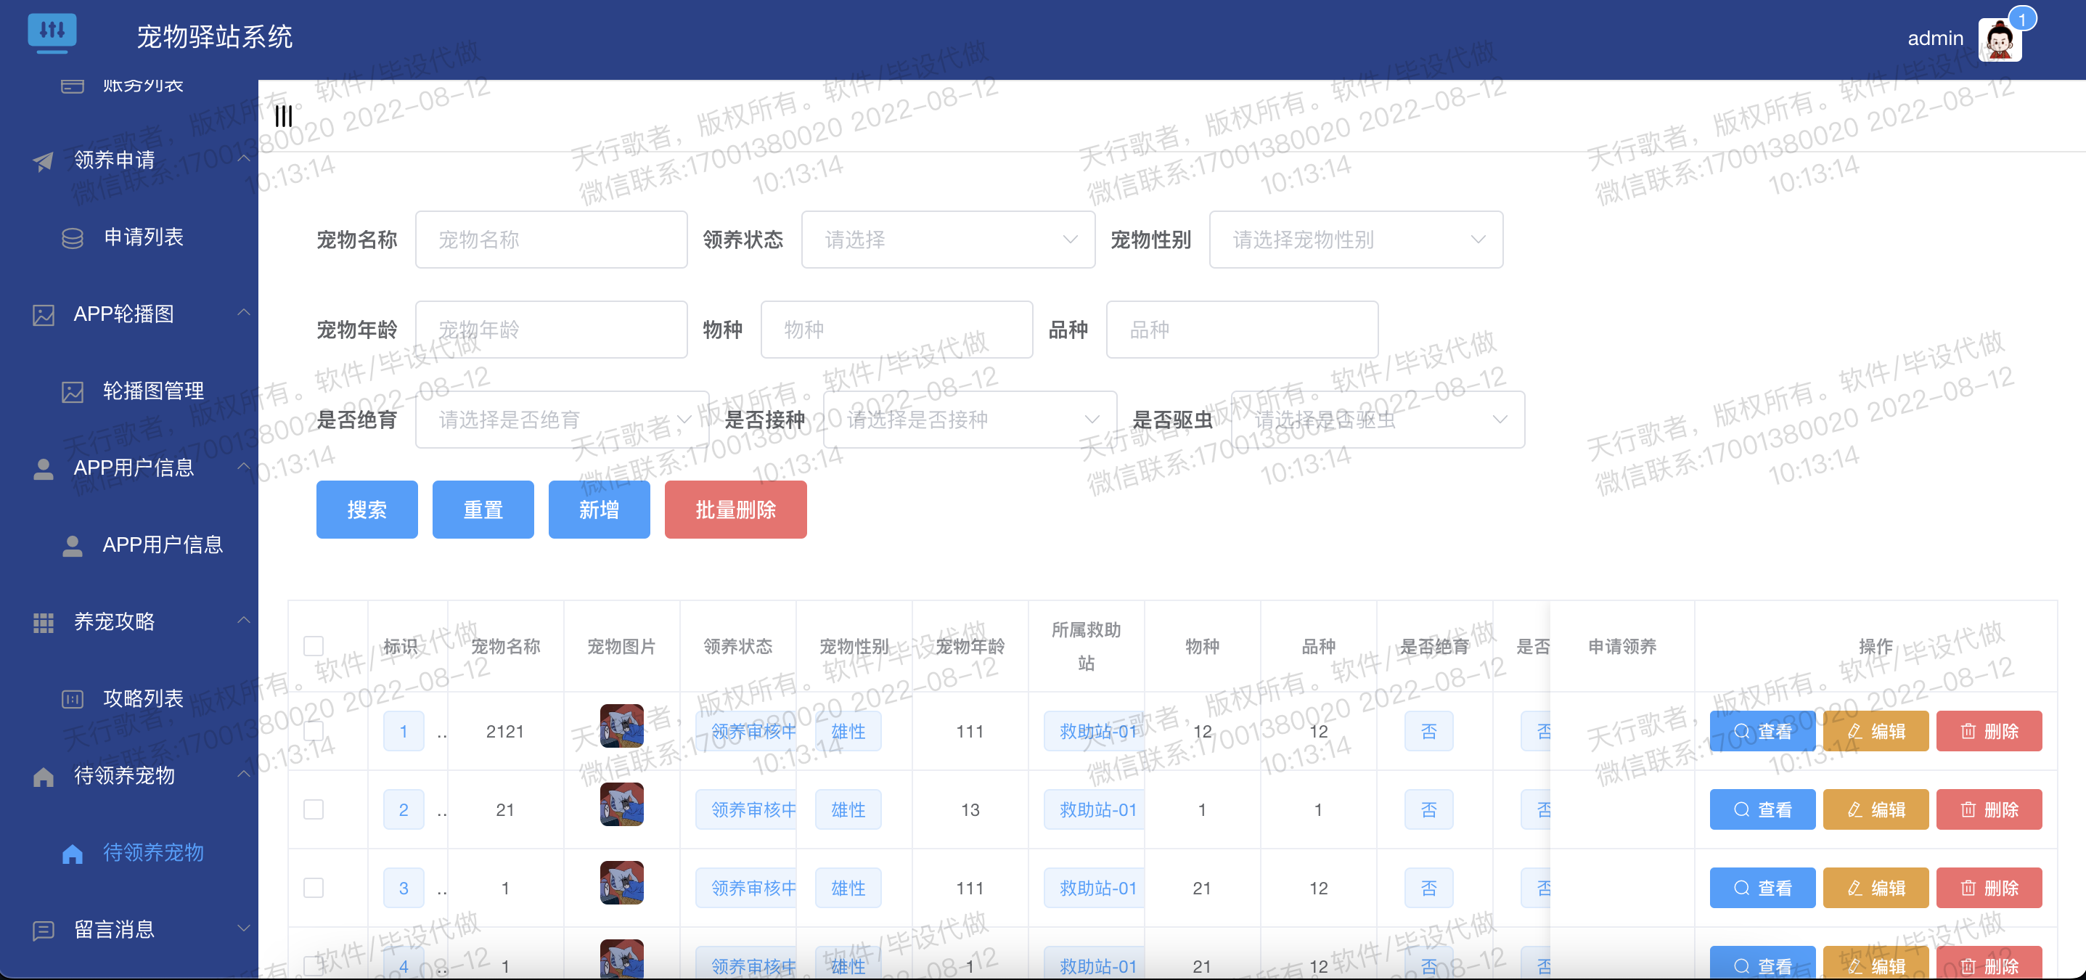Screen dimensions: 2086x980
Task: Click the database icon beside 申请列表
Action: coord(72,237)
